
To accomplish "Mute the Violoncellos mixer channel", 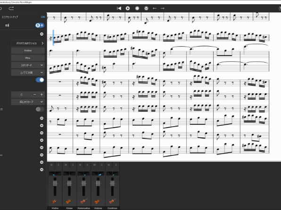I will pyautogui.click(x=80, y=165).
